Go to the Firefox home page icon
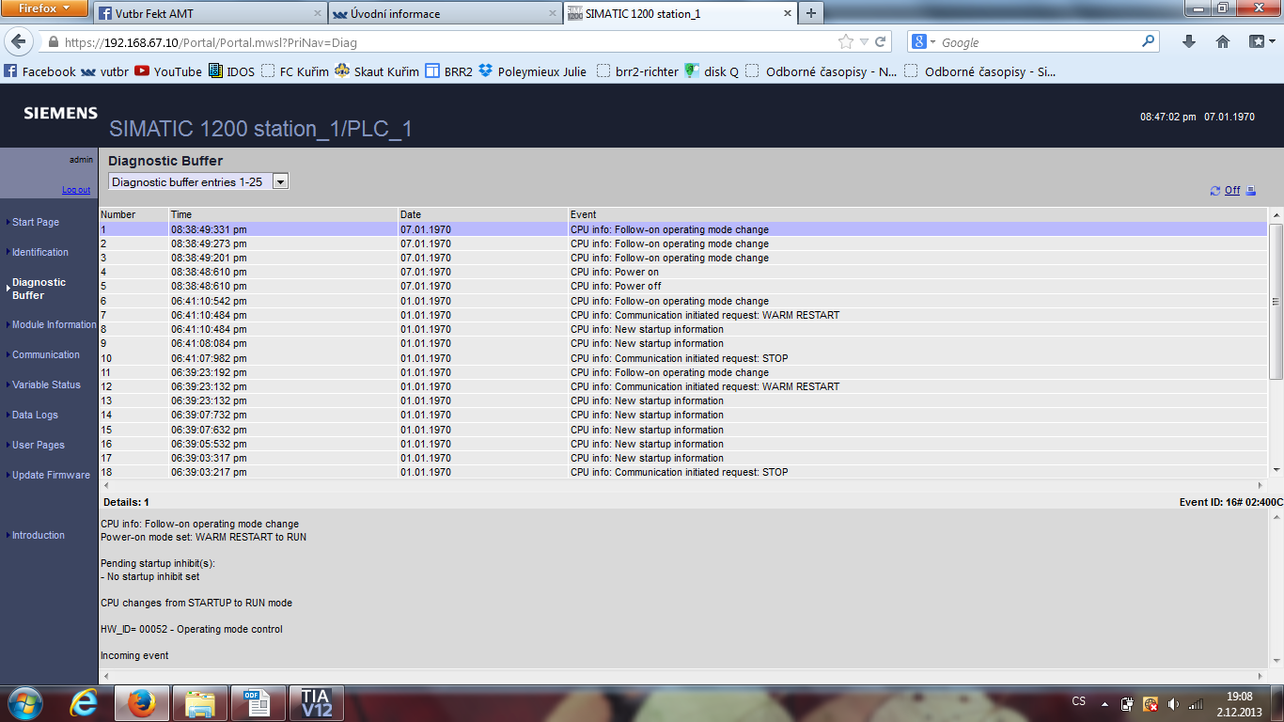Viewport: 1284px width, 722px height. 1223,42
